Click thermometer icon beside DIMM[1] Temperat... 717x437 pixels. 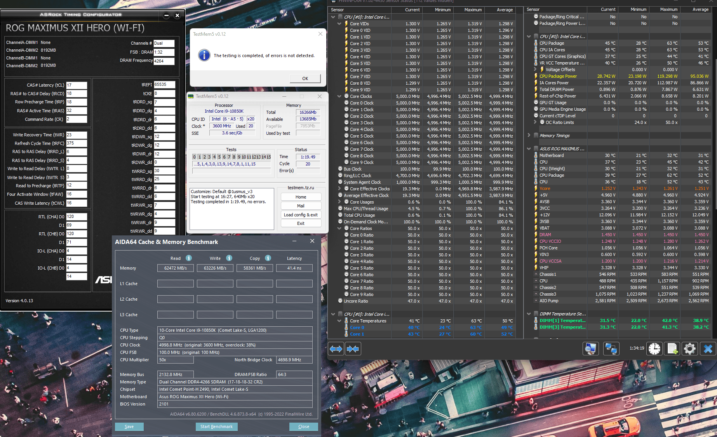(536, 320)
